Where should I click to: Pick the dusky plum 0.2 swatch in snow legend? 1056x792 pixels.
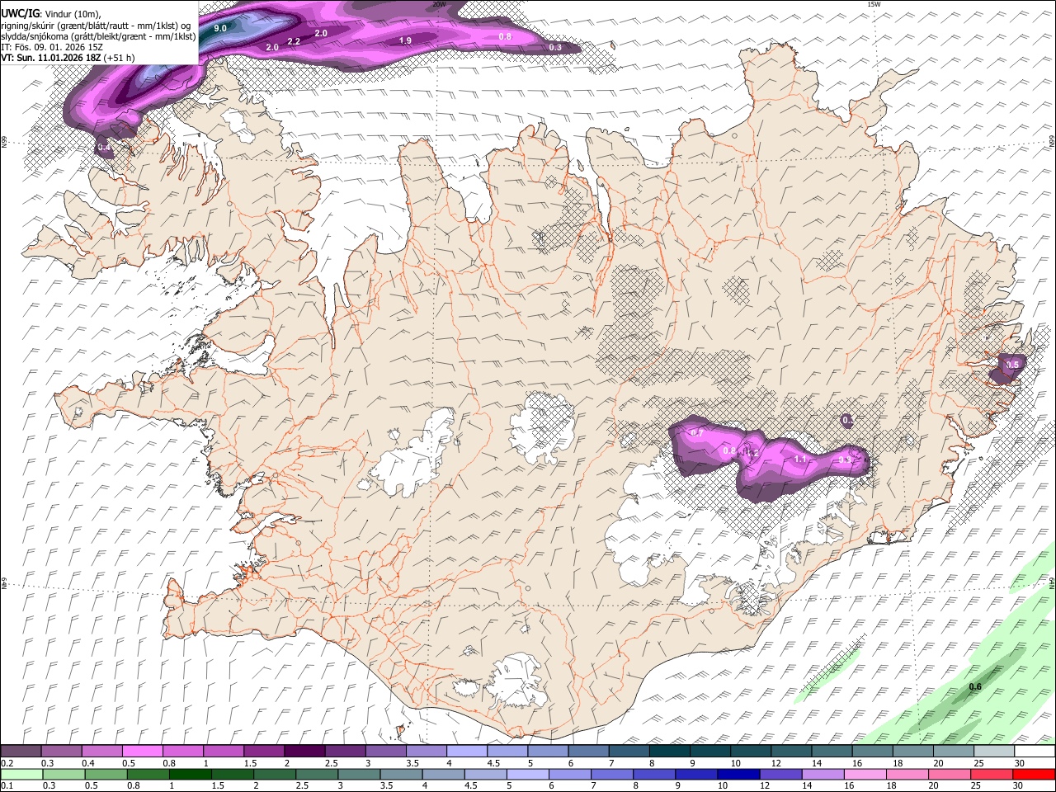click(21, 751)
